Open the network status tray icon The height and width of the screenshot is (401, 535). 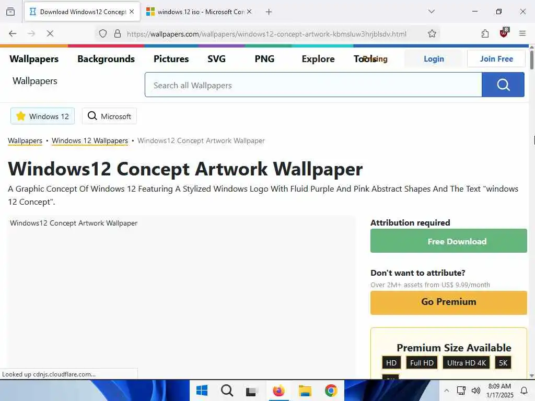[461, 391]
